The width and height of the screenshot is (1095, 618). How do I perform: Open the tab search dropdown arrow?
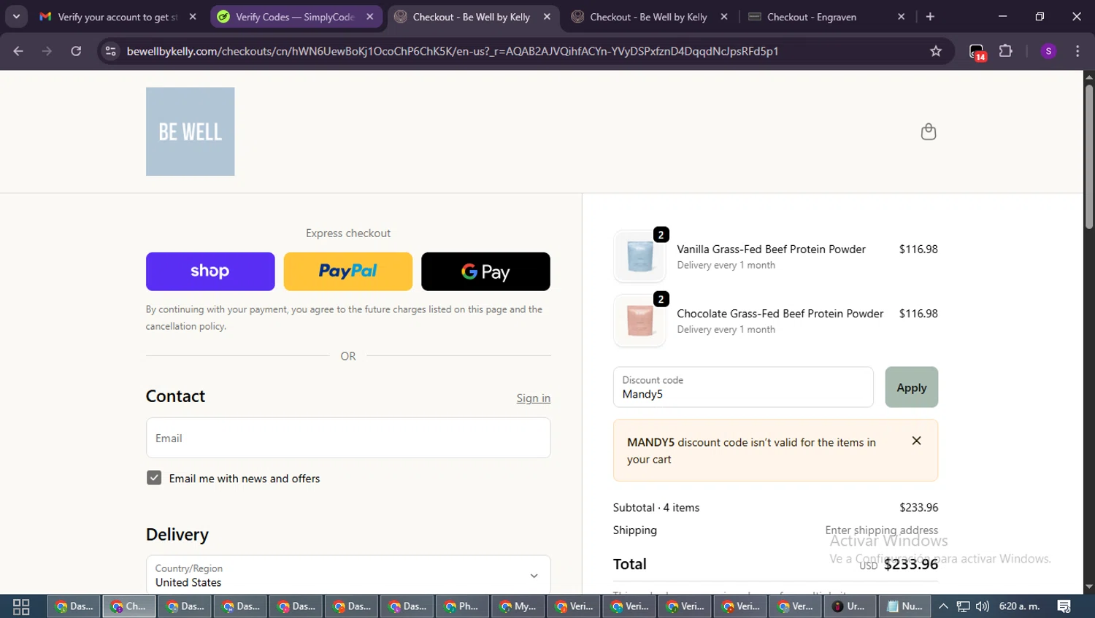pyautogui.click(x=16, y=17)
